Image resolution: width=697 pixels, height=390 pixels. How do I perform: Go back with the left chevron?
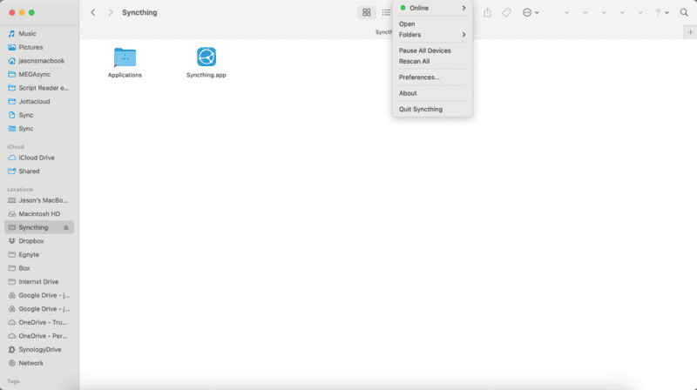93,12
